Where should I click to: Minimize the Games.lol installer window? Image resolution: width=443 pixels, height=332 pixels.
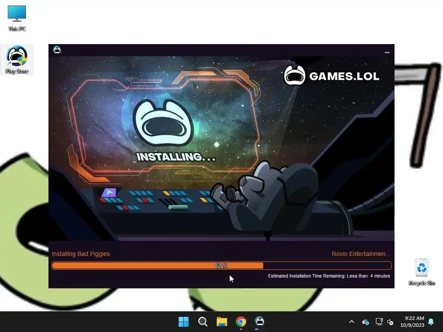point(387,52)
